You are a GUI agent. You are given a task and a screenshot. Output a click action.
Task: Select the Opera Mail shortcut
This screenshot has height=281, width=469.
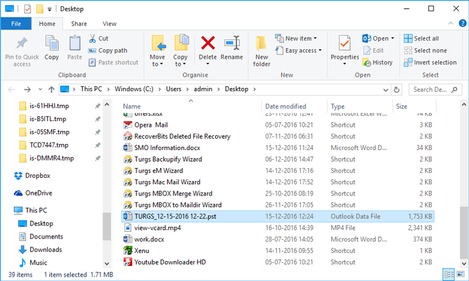[278, 125]
